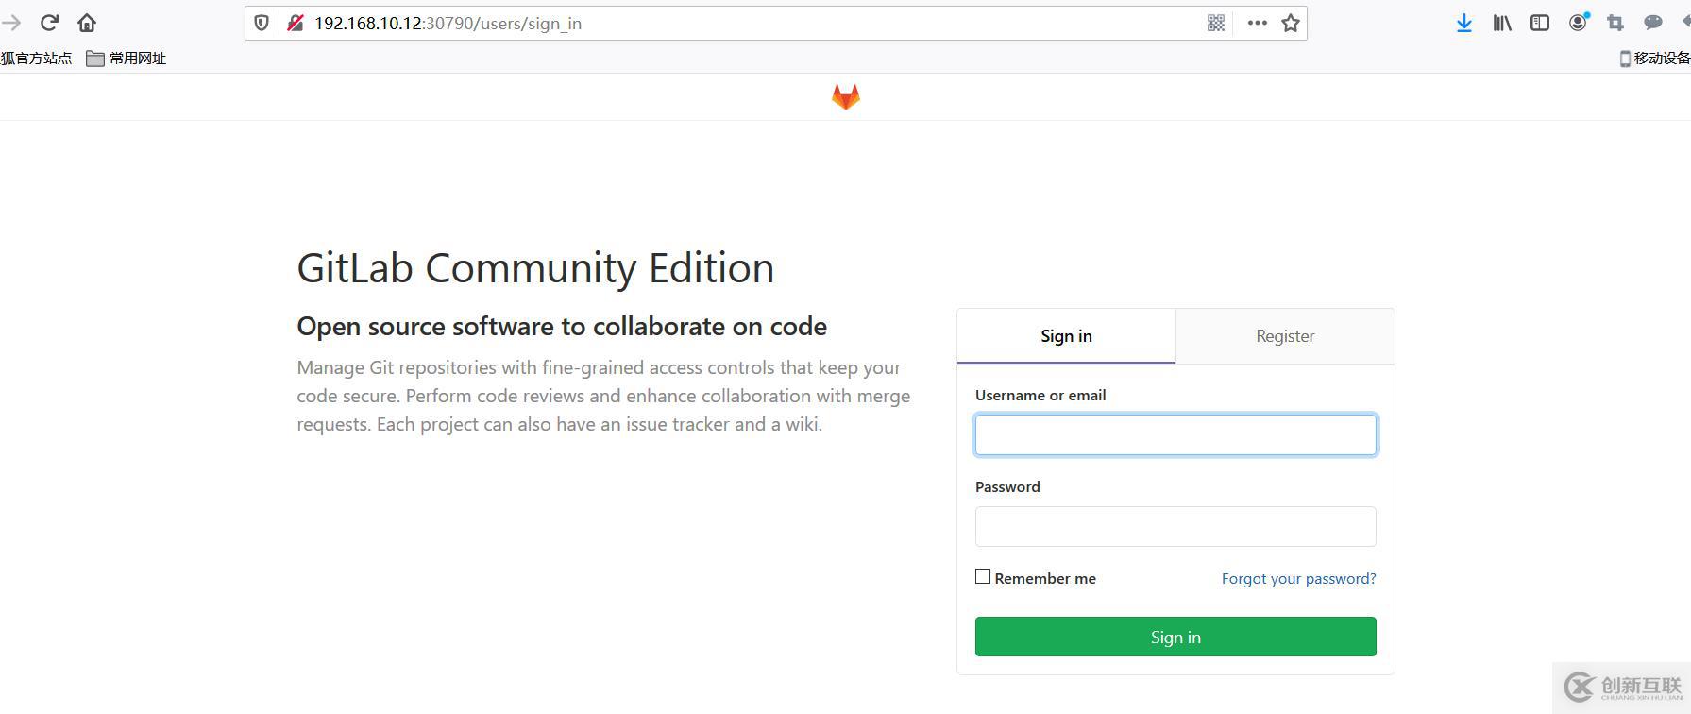Click the 'Username or email' label

pyautogui.click(x=1040, y=395)
